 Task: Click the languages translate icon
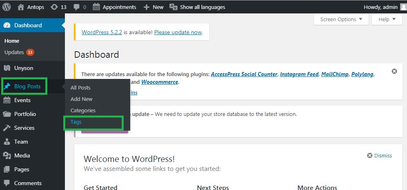coord(173,7)
